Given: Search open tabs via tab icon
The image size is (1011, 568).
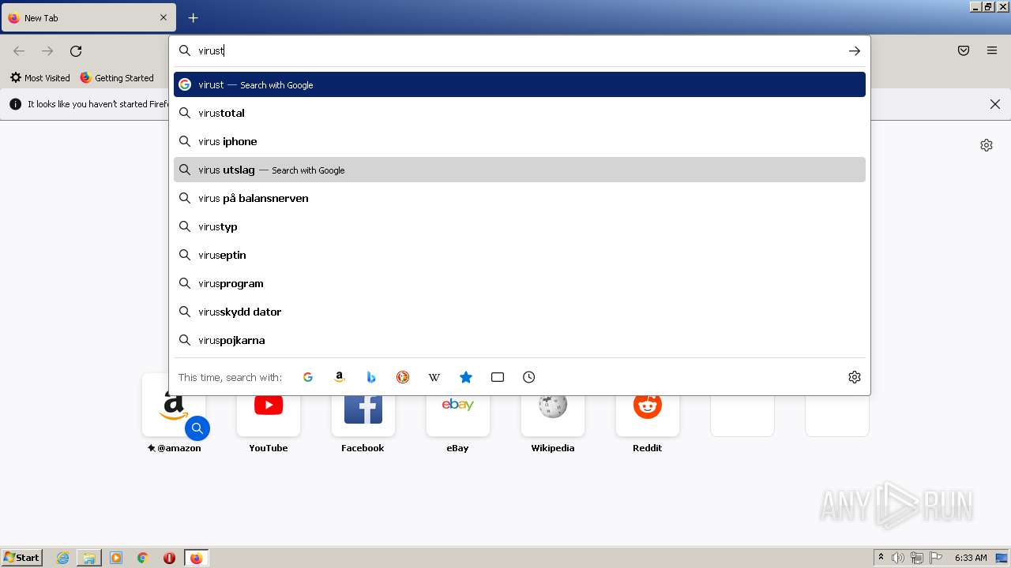Looking at the screenshot, I should pos(498,377).
